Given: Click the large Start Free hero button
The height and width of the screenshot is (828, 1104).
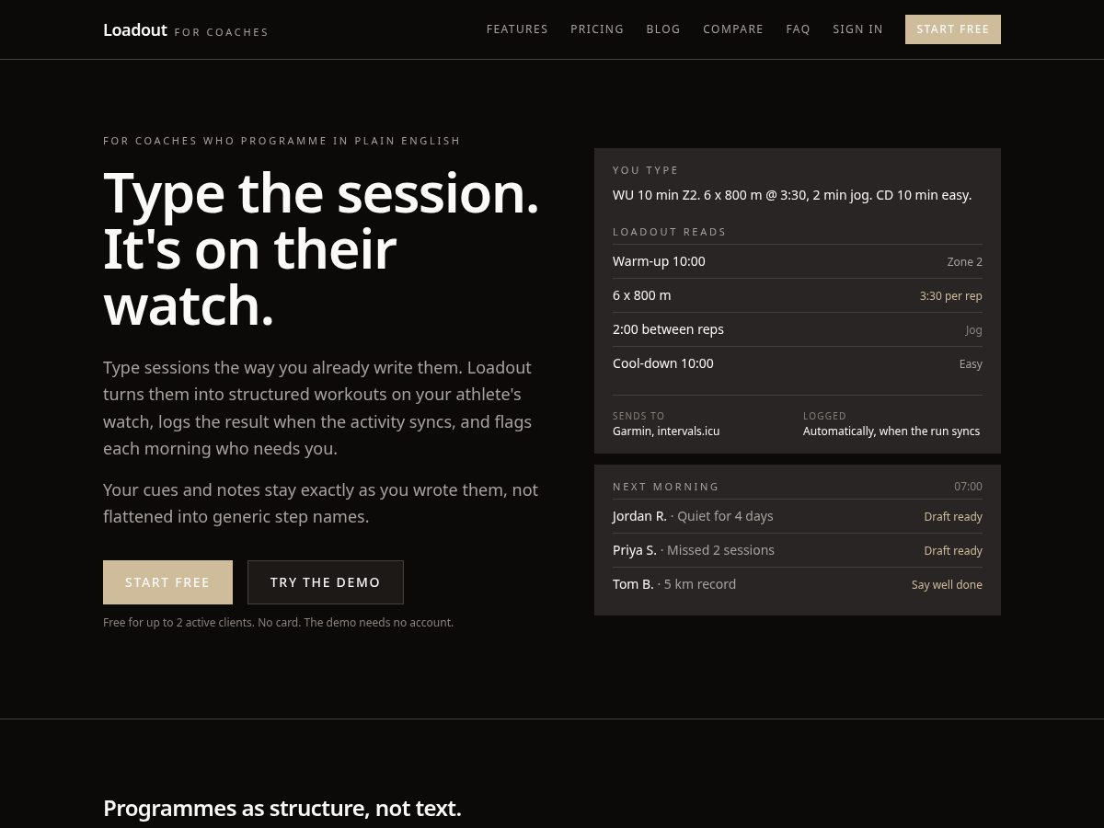Looking at the screenshot, I should [x=167, y=582].
